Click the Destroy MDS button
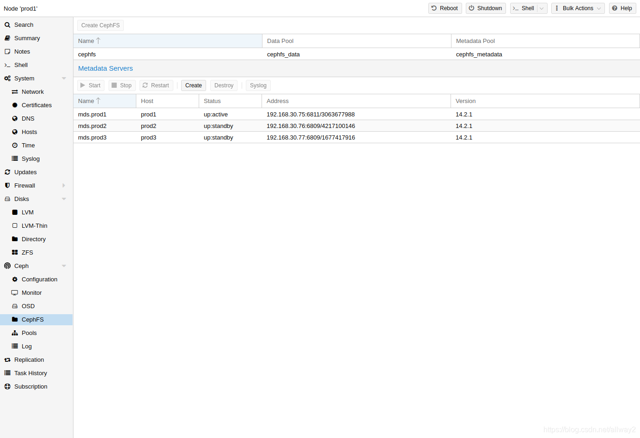Viewport: 640px width, 438px height. pos(224,85)
